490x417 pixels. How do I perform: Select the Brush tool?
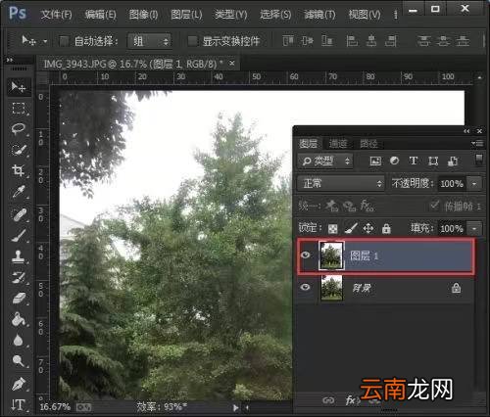(19, 235)
